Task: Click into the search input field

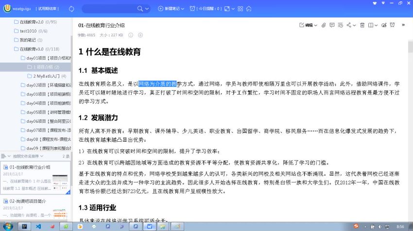Action: coord(109,9)
